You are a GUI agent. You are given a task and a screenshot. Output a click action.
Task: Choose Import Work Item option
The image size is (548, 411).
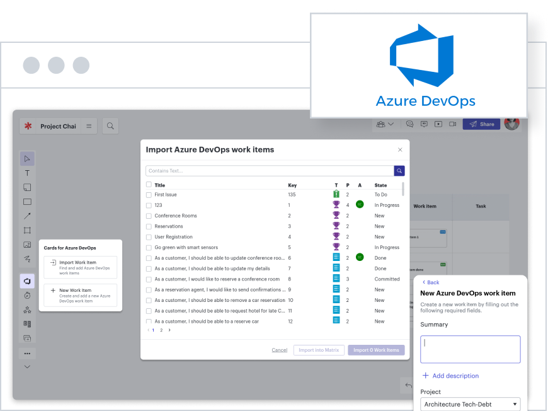[x=81, y=267]
